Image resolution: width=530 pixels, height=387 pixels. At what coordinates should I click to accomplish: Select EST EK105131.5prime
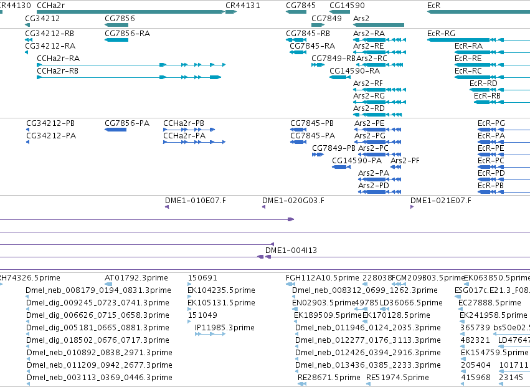[189, 309]
